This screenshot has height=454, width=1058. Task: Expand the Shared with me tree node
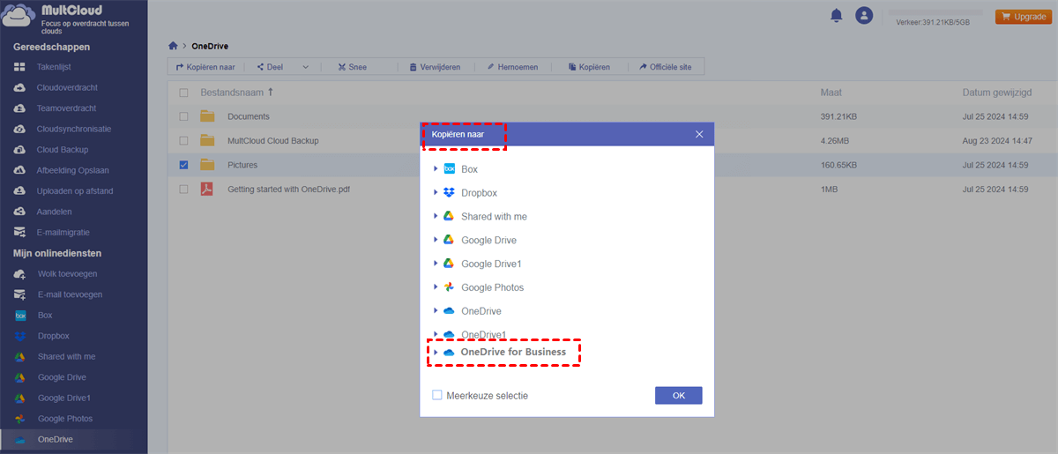point(436,216)
